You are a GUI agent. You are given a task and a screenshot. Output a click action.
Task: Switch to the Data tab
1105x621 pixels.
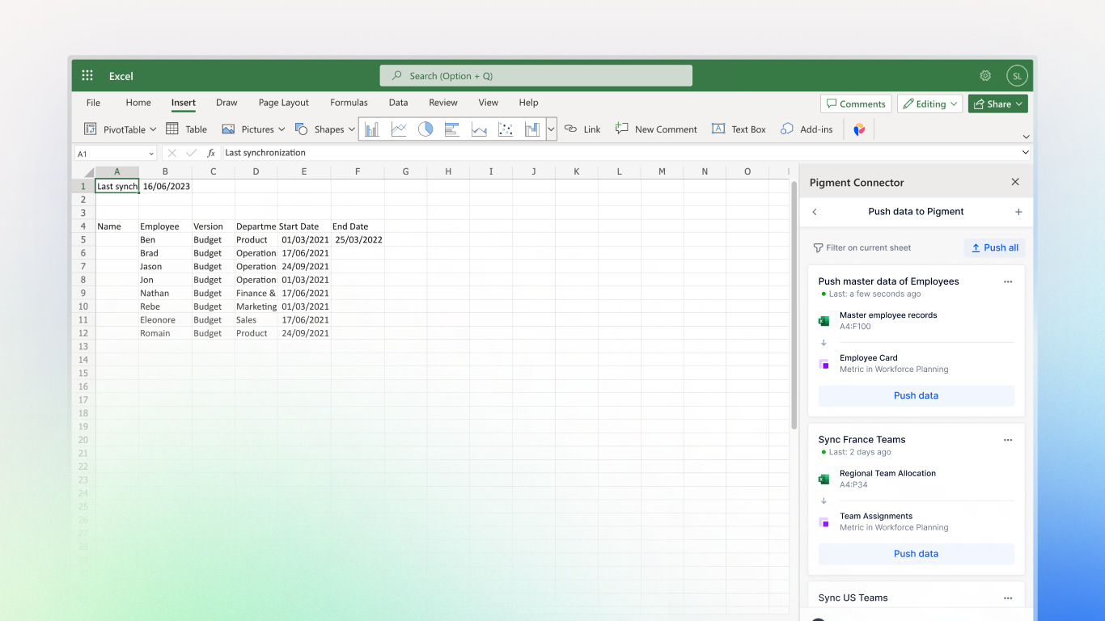pyautogui.click(x=398, y=103)
